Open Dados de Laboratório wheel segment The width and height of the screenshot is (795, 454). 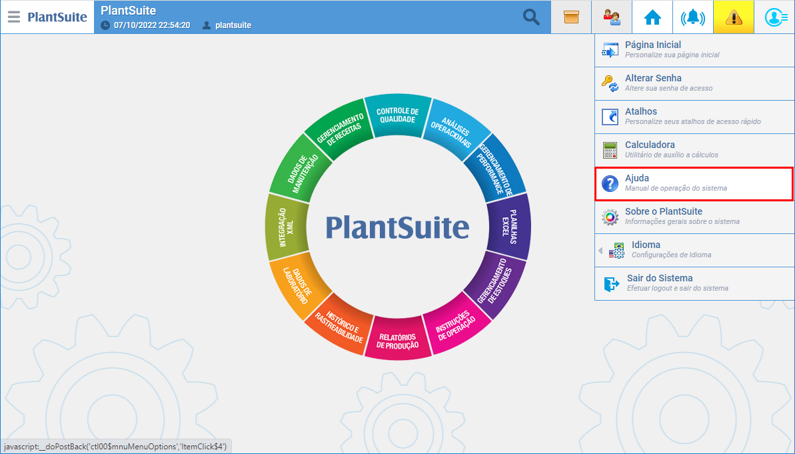pos(299,285)
